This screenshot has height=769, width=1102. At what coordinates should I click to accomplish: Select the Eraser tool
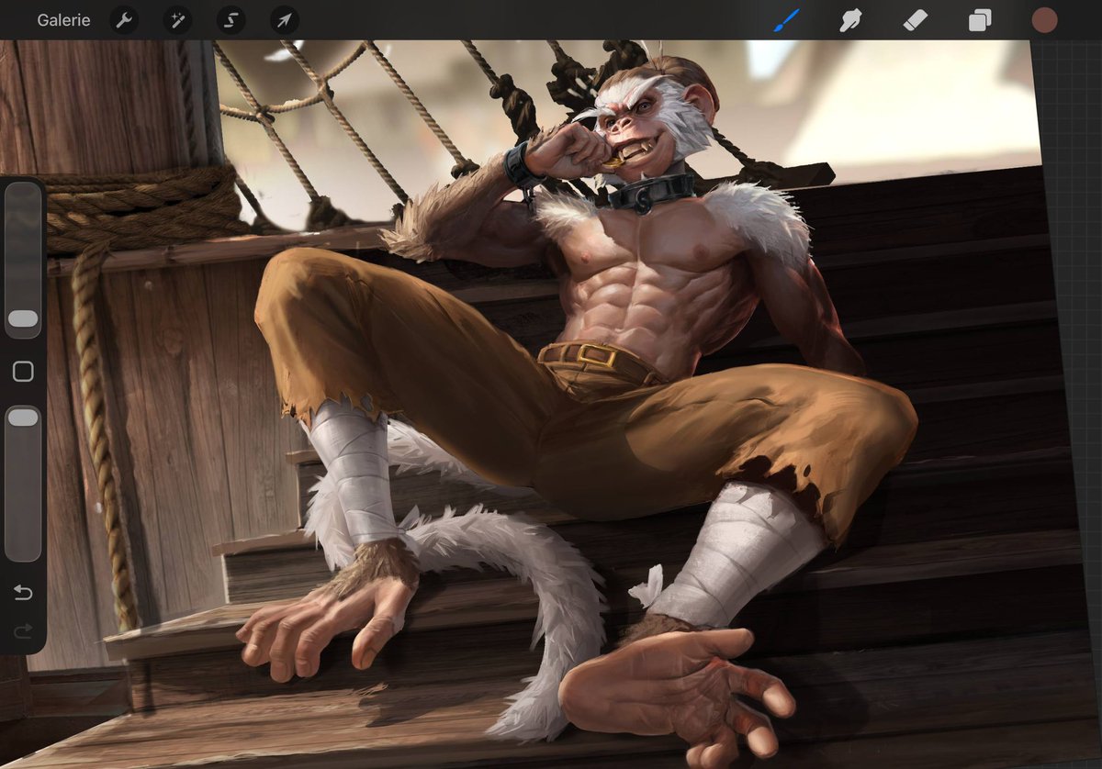point(915,20)
